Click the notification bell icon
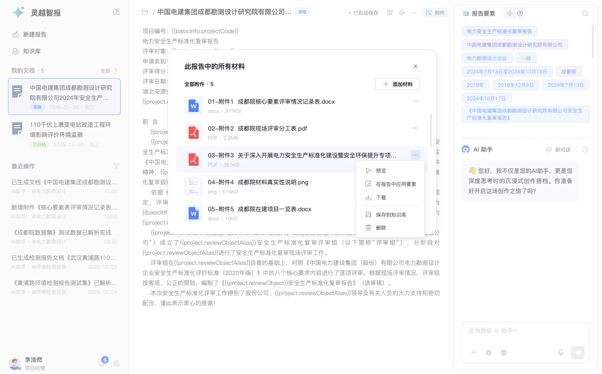The image size is (602, 374). pos(101,364)
